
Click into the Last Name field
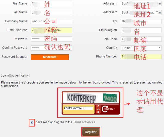pos(51,12)
